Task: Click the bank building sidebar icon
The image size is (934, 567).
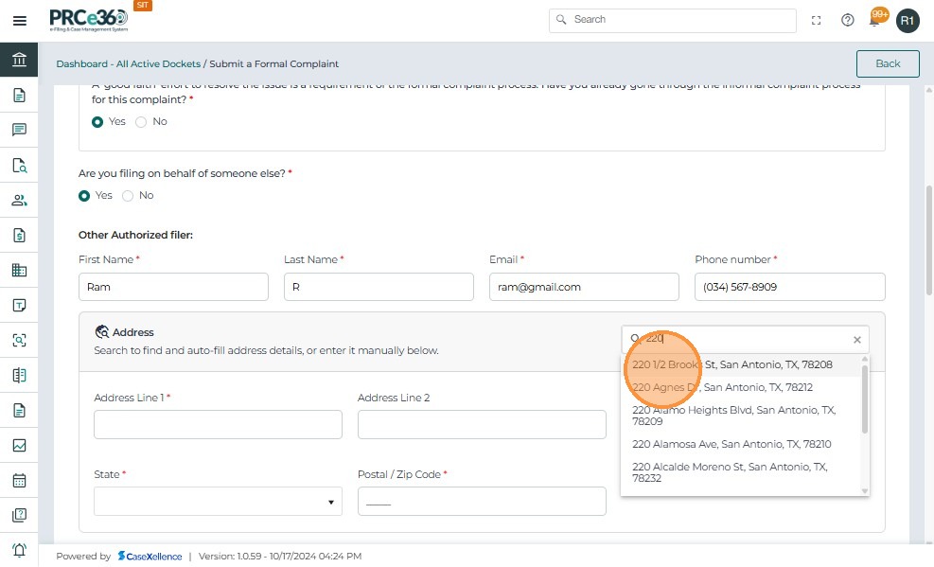Action: click(x=19, y=61)
